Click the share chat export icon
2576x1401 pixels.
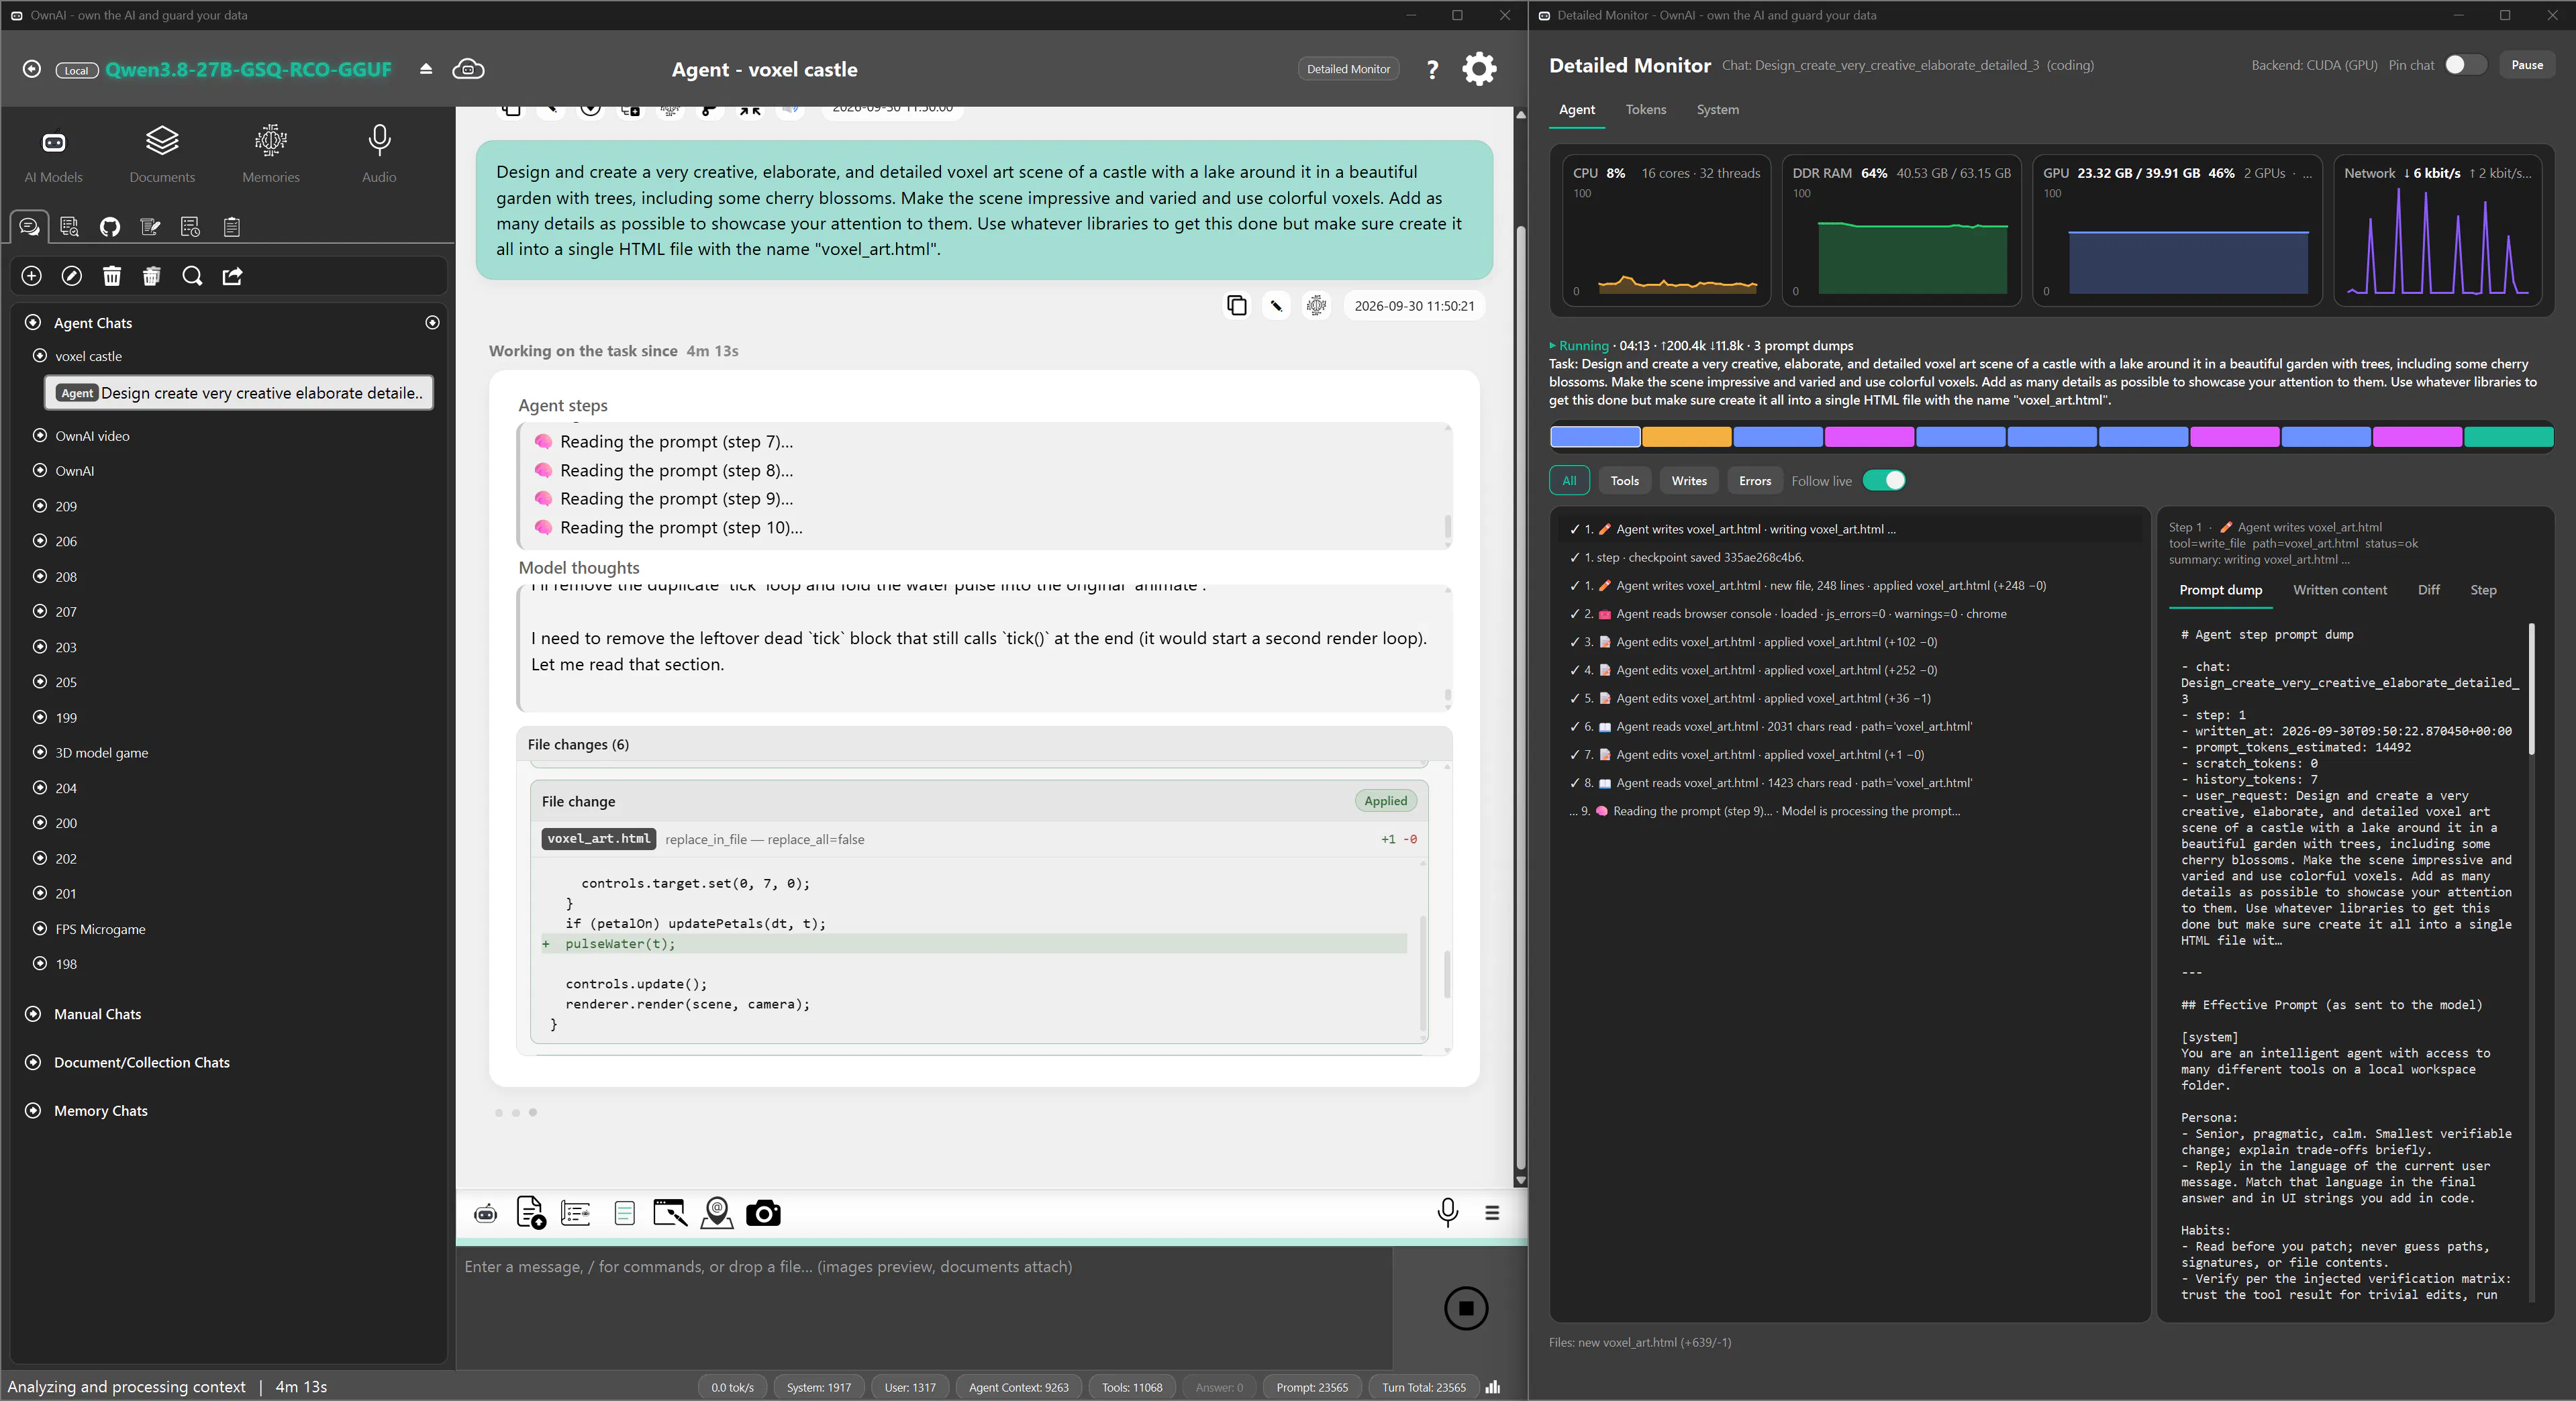click(x=232, y=276)
